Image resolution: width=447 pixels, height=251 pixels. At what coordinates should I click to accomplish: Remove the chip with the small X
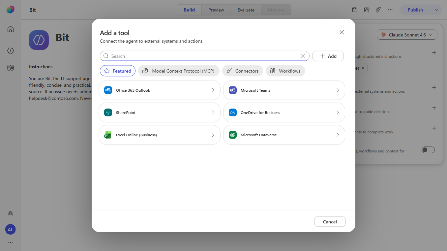tap(363, 68)
